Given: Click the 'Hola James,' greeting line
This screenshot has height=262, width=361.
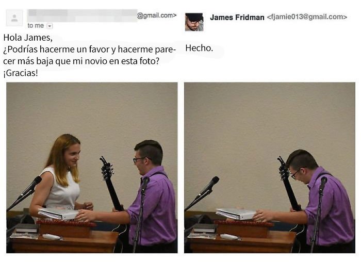Looking at the screenshot, I should coord(28,38).
